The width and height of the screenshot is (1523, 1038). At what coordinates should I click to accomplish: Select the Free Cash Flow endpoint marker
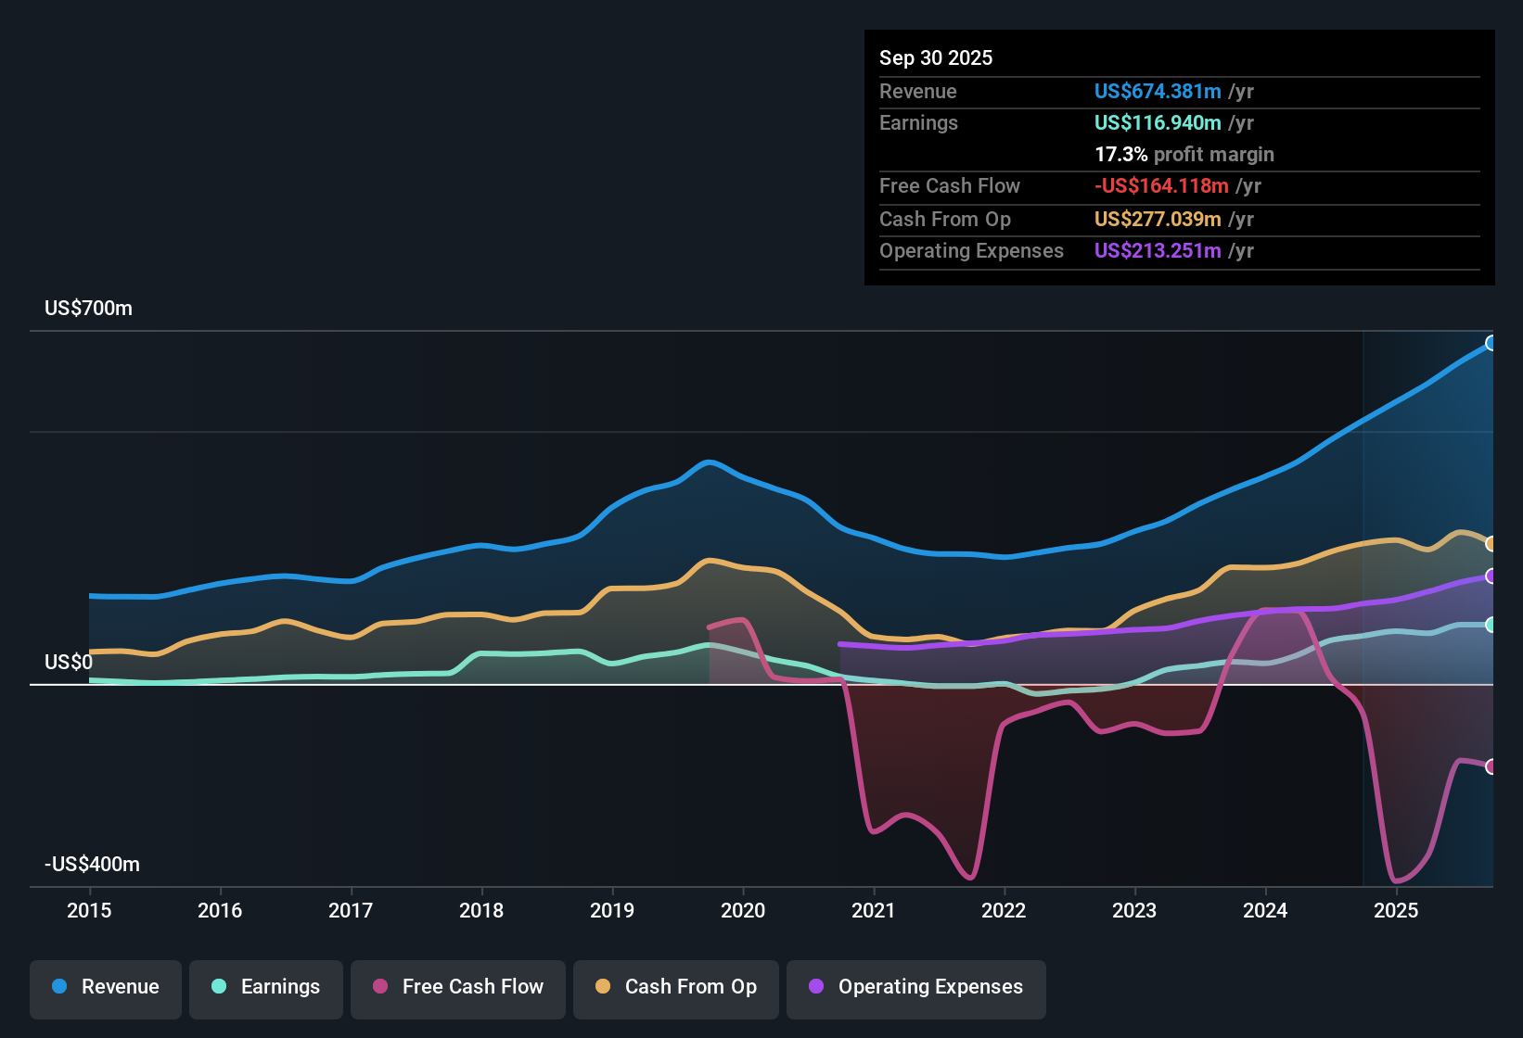coord(1491,766)
